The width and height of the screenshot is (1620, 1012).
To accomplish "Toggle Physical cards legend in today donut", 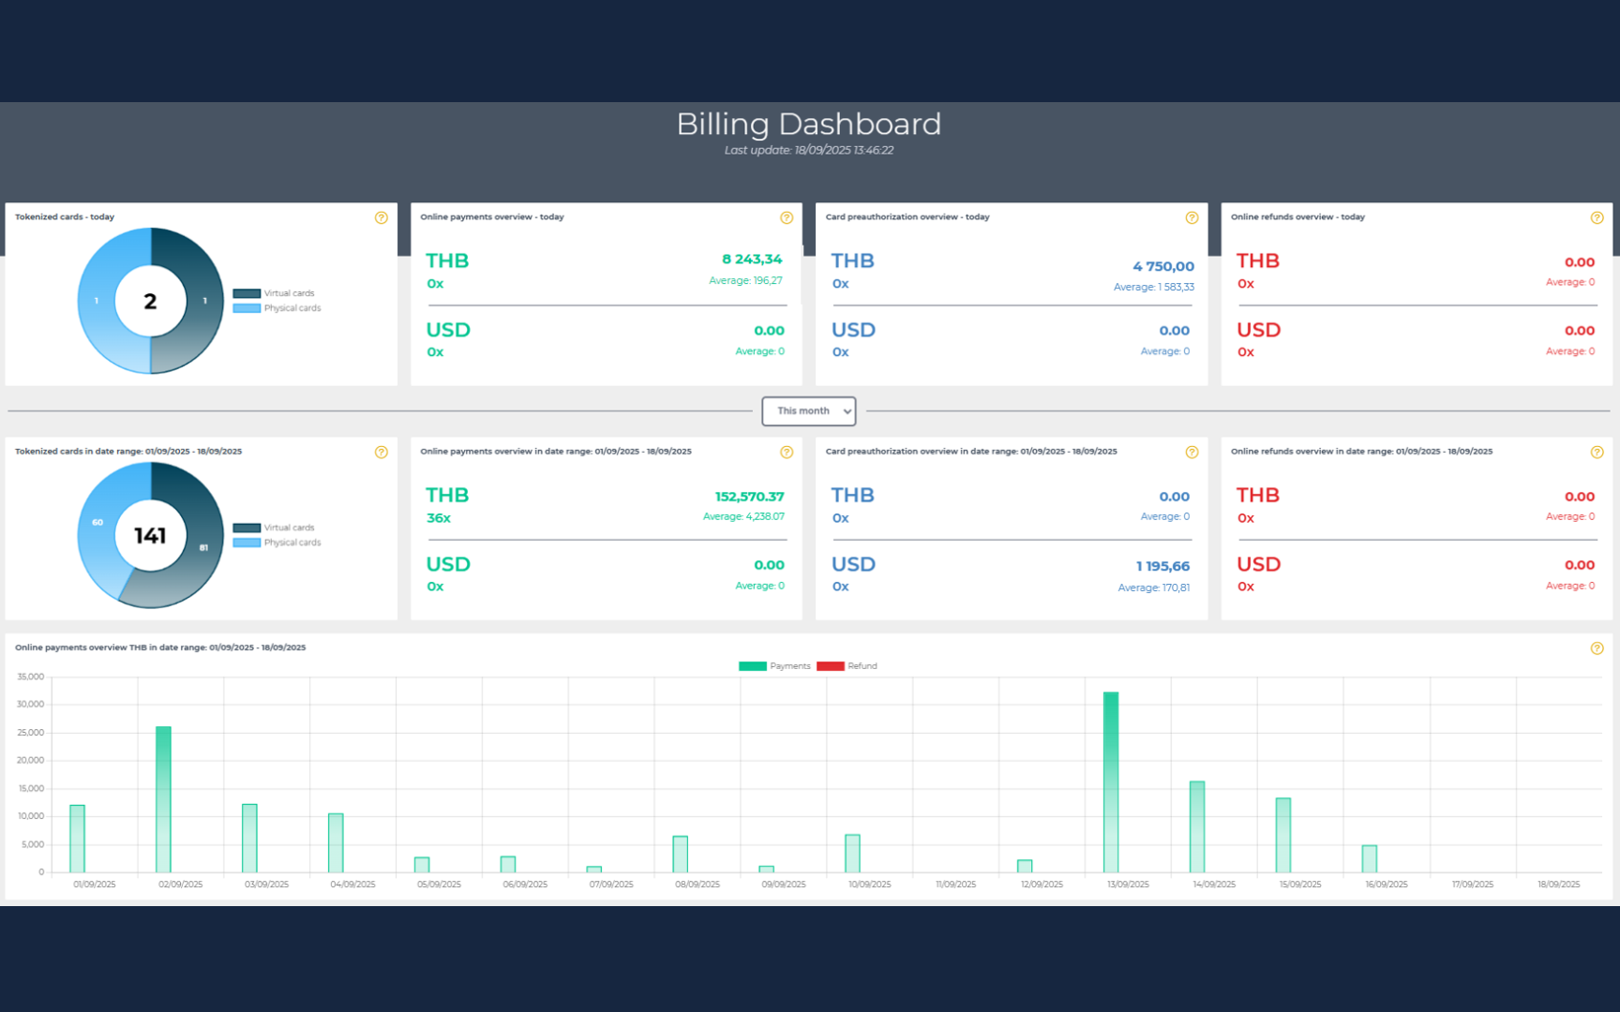I will tap(277, 308).
